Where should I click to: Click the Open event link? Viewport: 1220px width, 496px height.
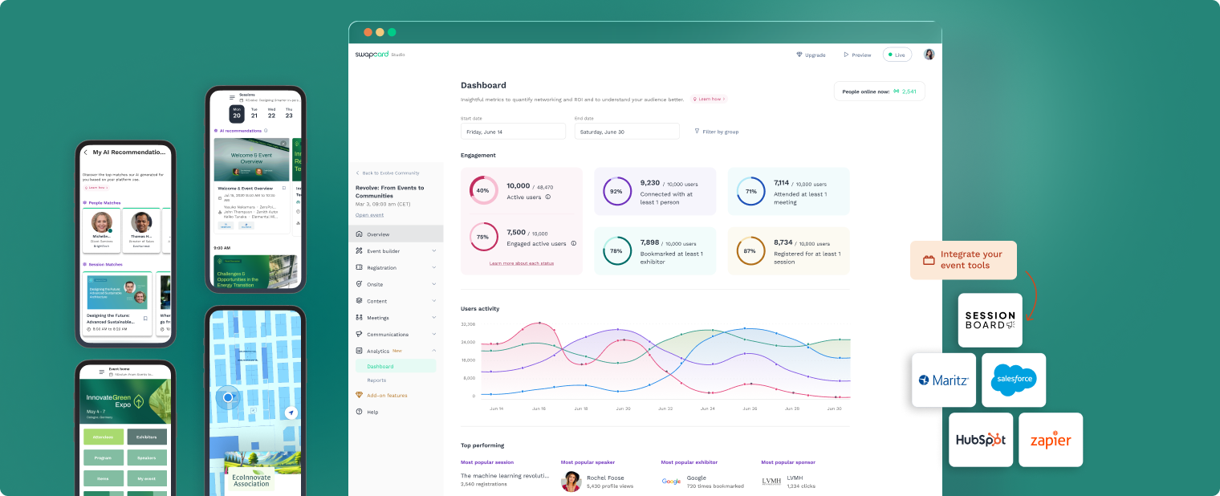[369, 214]
